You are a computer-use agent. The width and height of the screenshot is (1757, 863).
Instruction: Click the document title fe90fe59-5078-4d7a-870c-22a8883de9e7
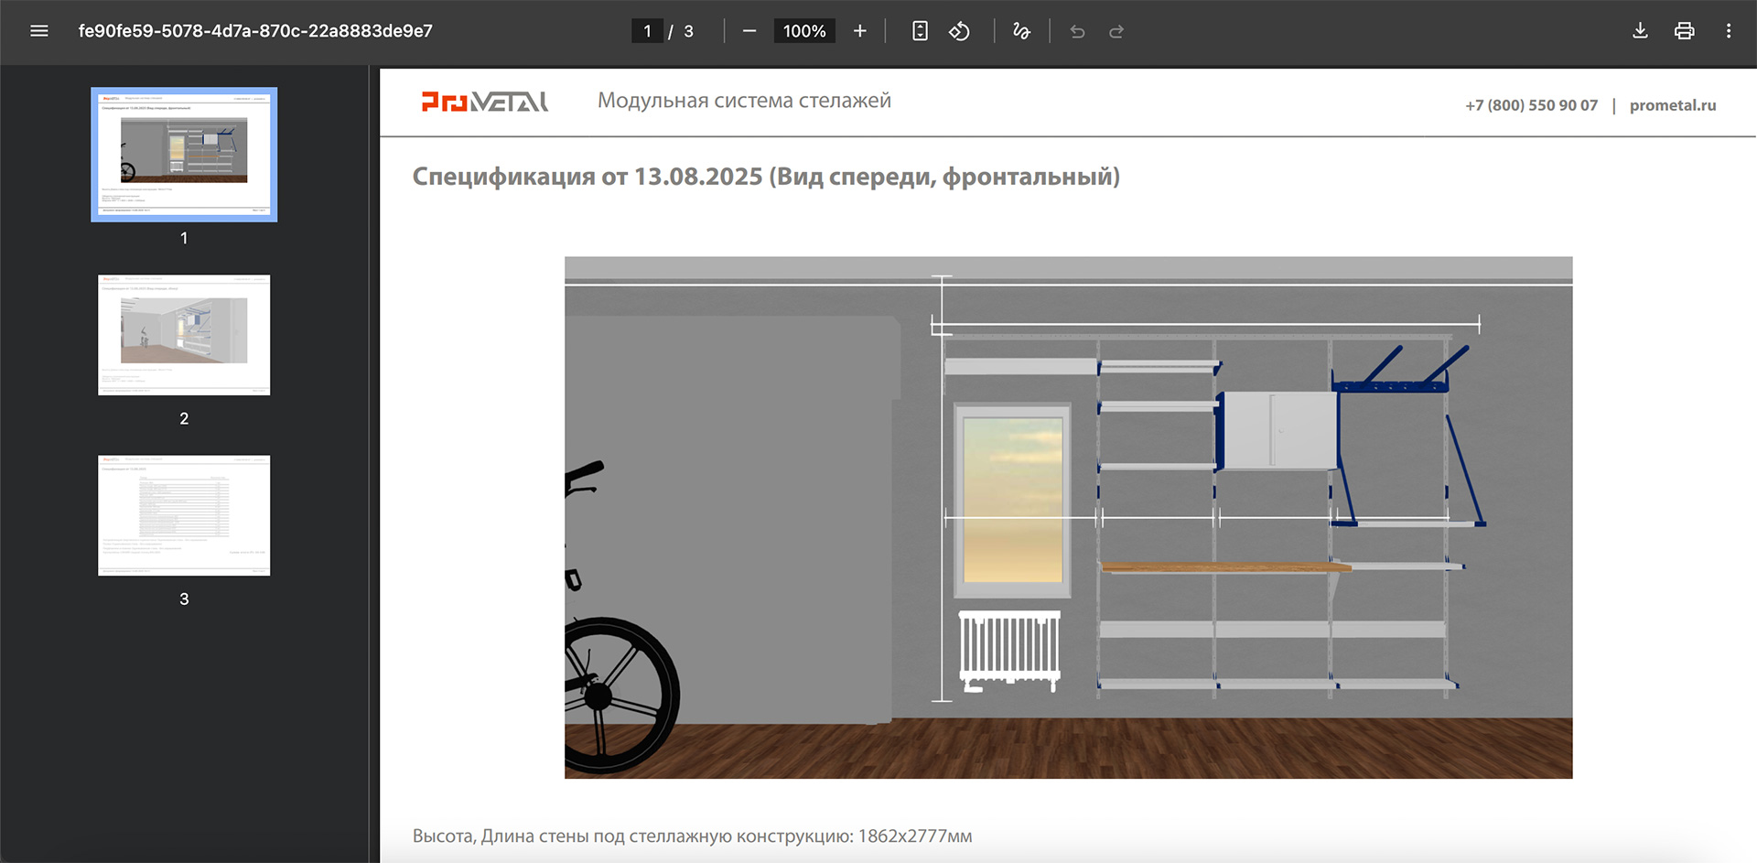click(255, 31)
